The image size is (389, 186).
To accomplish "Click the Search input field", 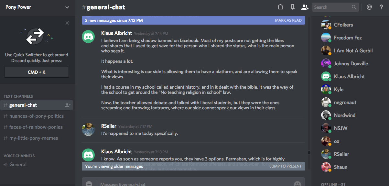I will (332, 7).
